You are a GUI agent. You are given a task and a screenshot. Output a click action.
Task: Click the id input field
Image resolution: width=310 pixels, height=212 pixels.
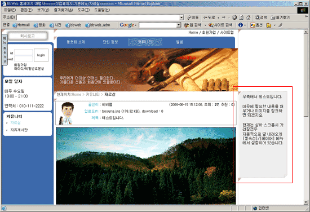click(x=24, y=52)
